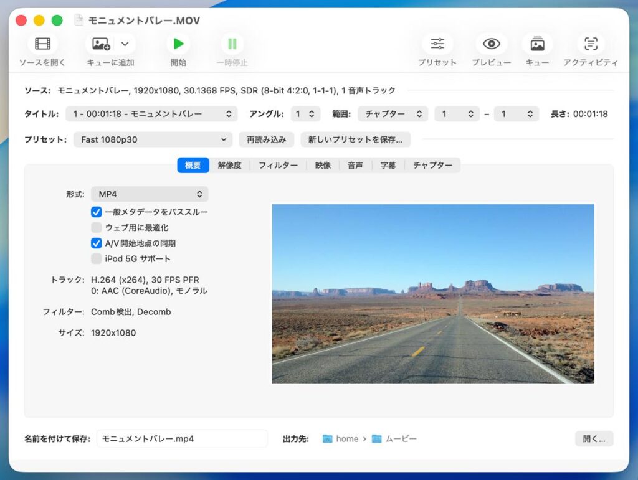Uncheck 一般メタデータをパススルー checkbox
Image resolution: width=638 pixels, height=480 pixels.
tap(97, 212)
